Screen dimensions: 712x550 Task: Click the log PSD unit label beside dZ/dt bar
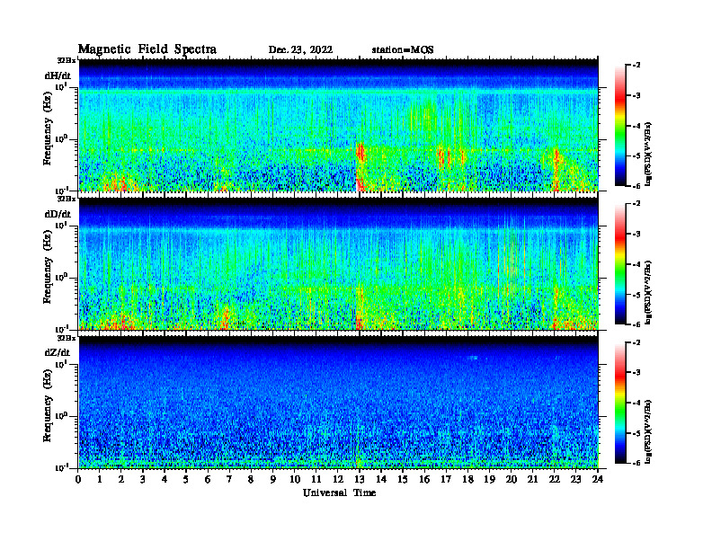pyautogui.click(x=648, y=431)
